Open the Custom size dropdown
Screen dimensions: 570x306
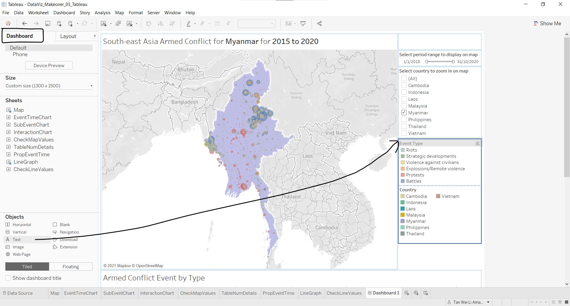pyautogui.click(x=49, y=86)
